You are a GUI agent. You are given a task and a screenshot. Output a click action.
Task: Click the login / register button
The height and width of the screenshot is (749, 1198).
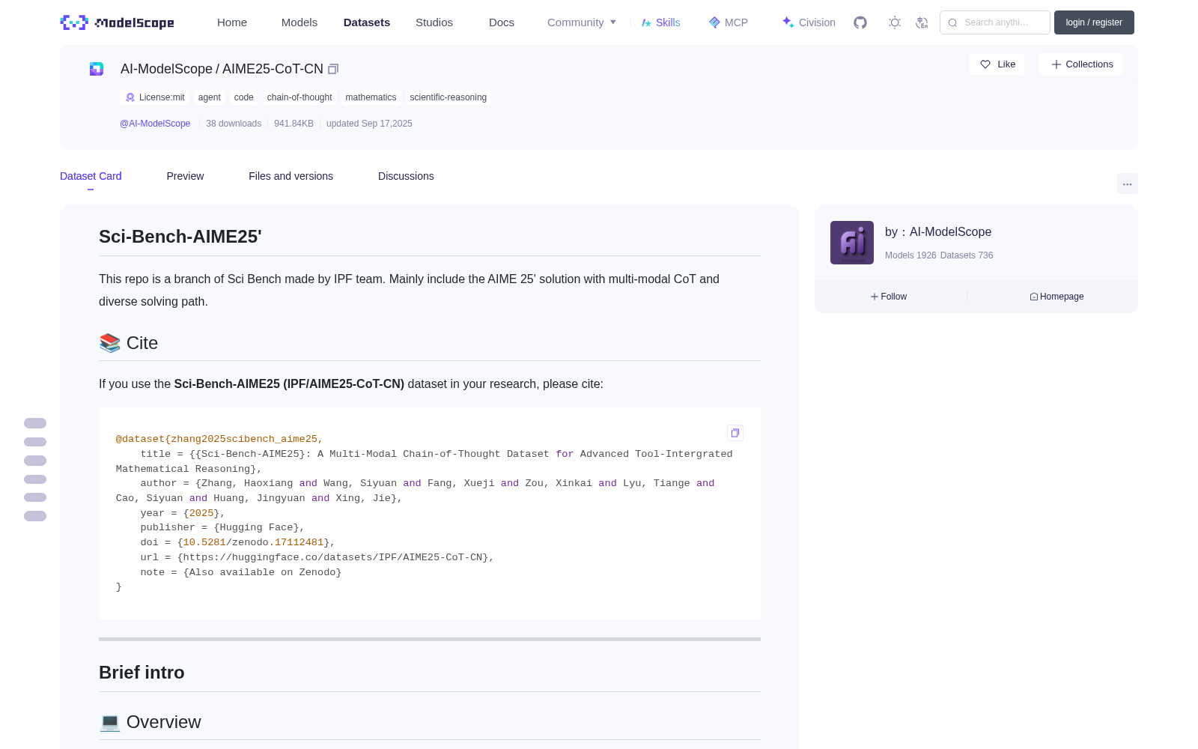pos(1094,22)
